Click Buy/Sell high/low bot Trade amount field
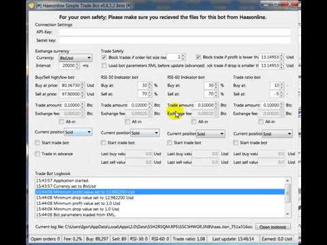Image resolution: width=327 pixels, height=245 pixels. click(x=74, y=105)
